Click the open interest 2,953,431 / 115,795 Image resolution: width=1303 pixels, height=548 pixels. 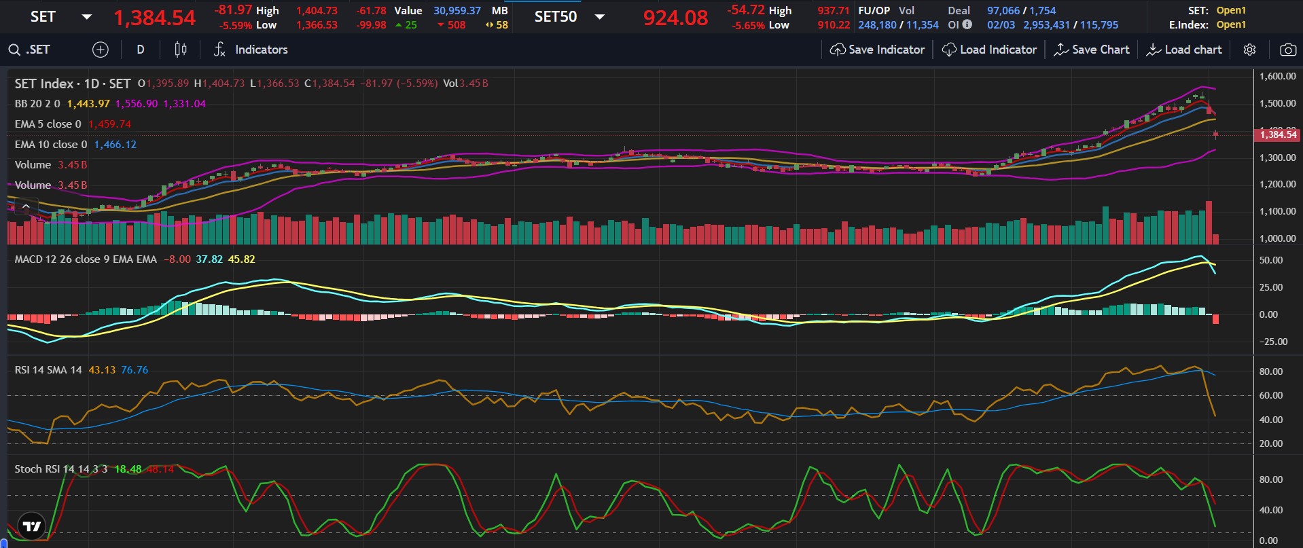point(1071,25)
